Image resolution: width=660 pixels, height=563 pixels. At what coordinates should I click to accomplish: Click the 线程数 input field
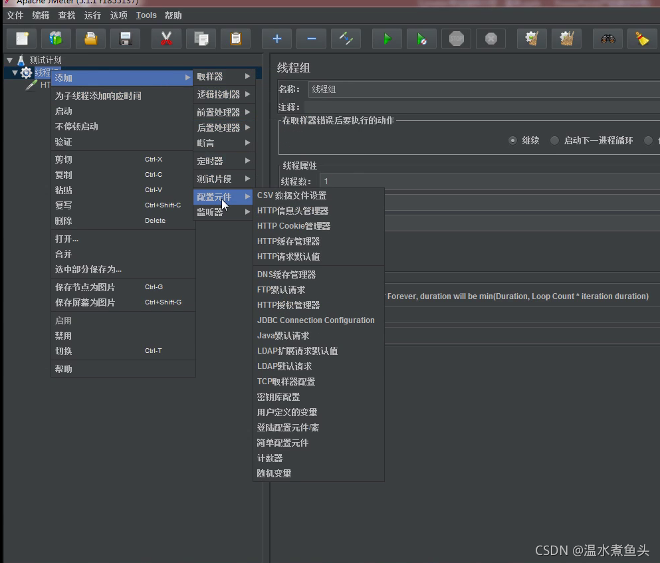pos(490,181)
